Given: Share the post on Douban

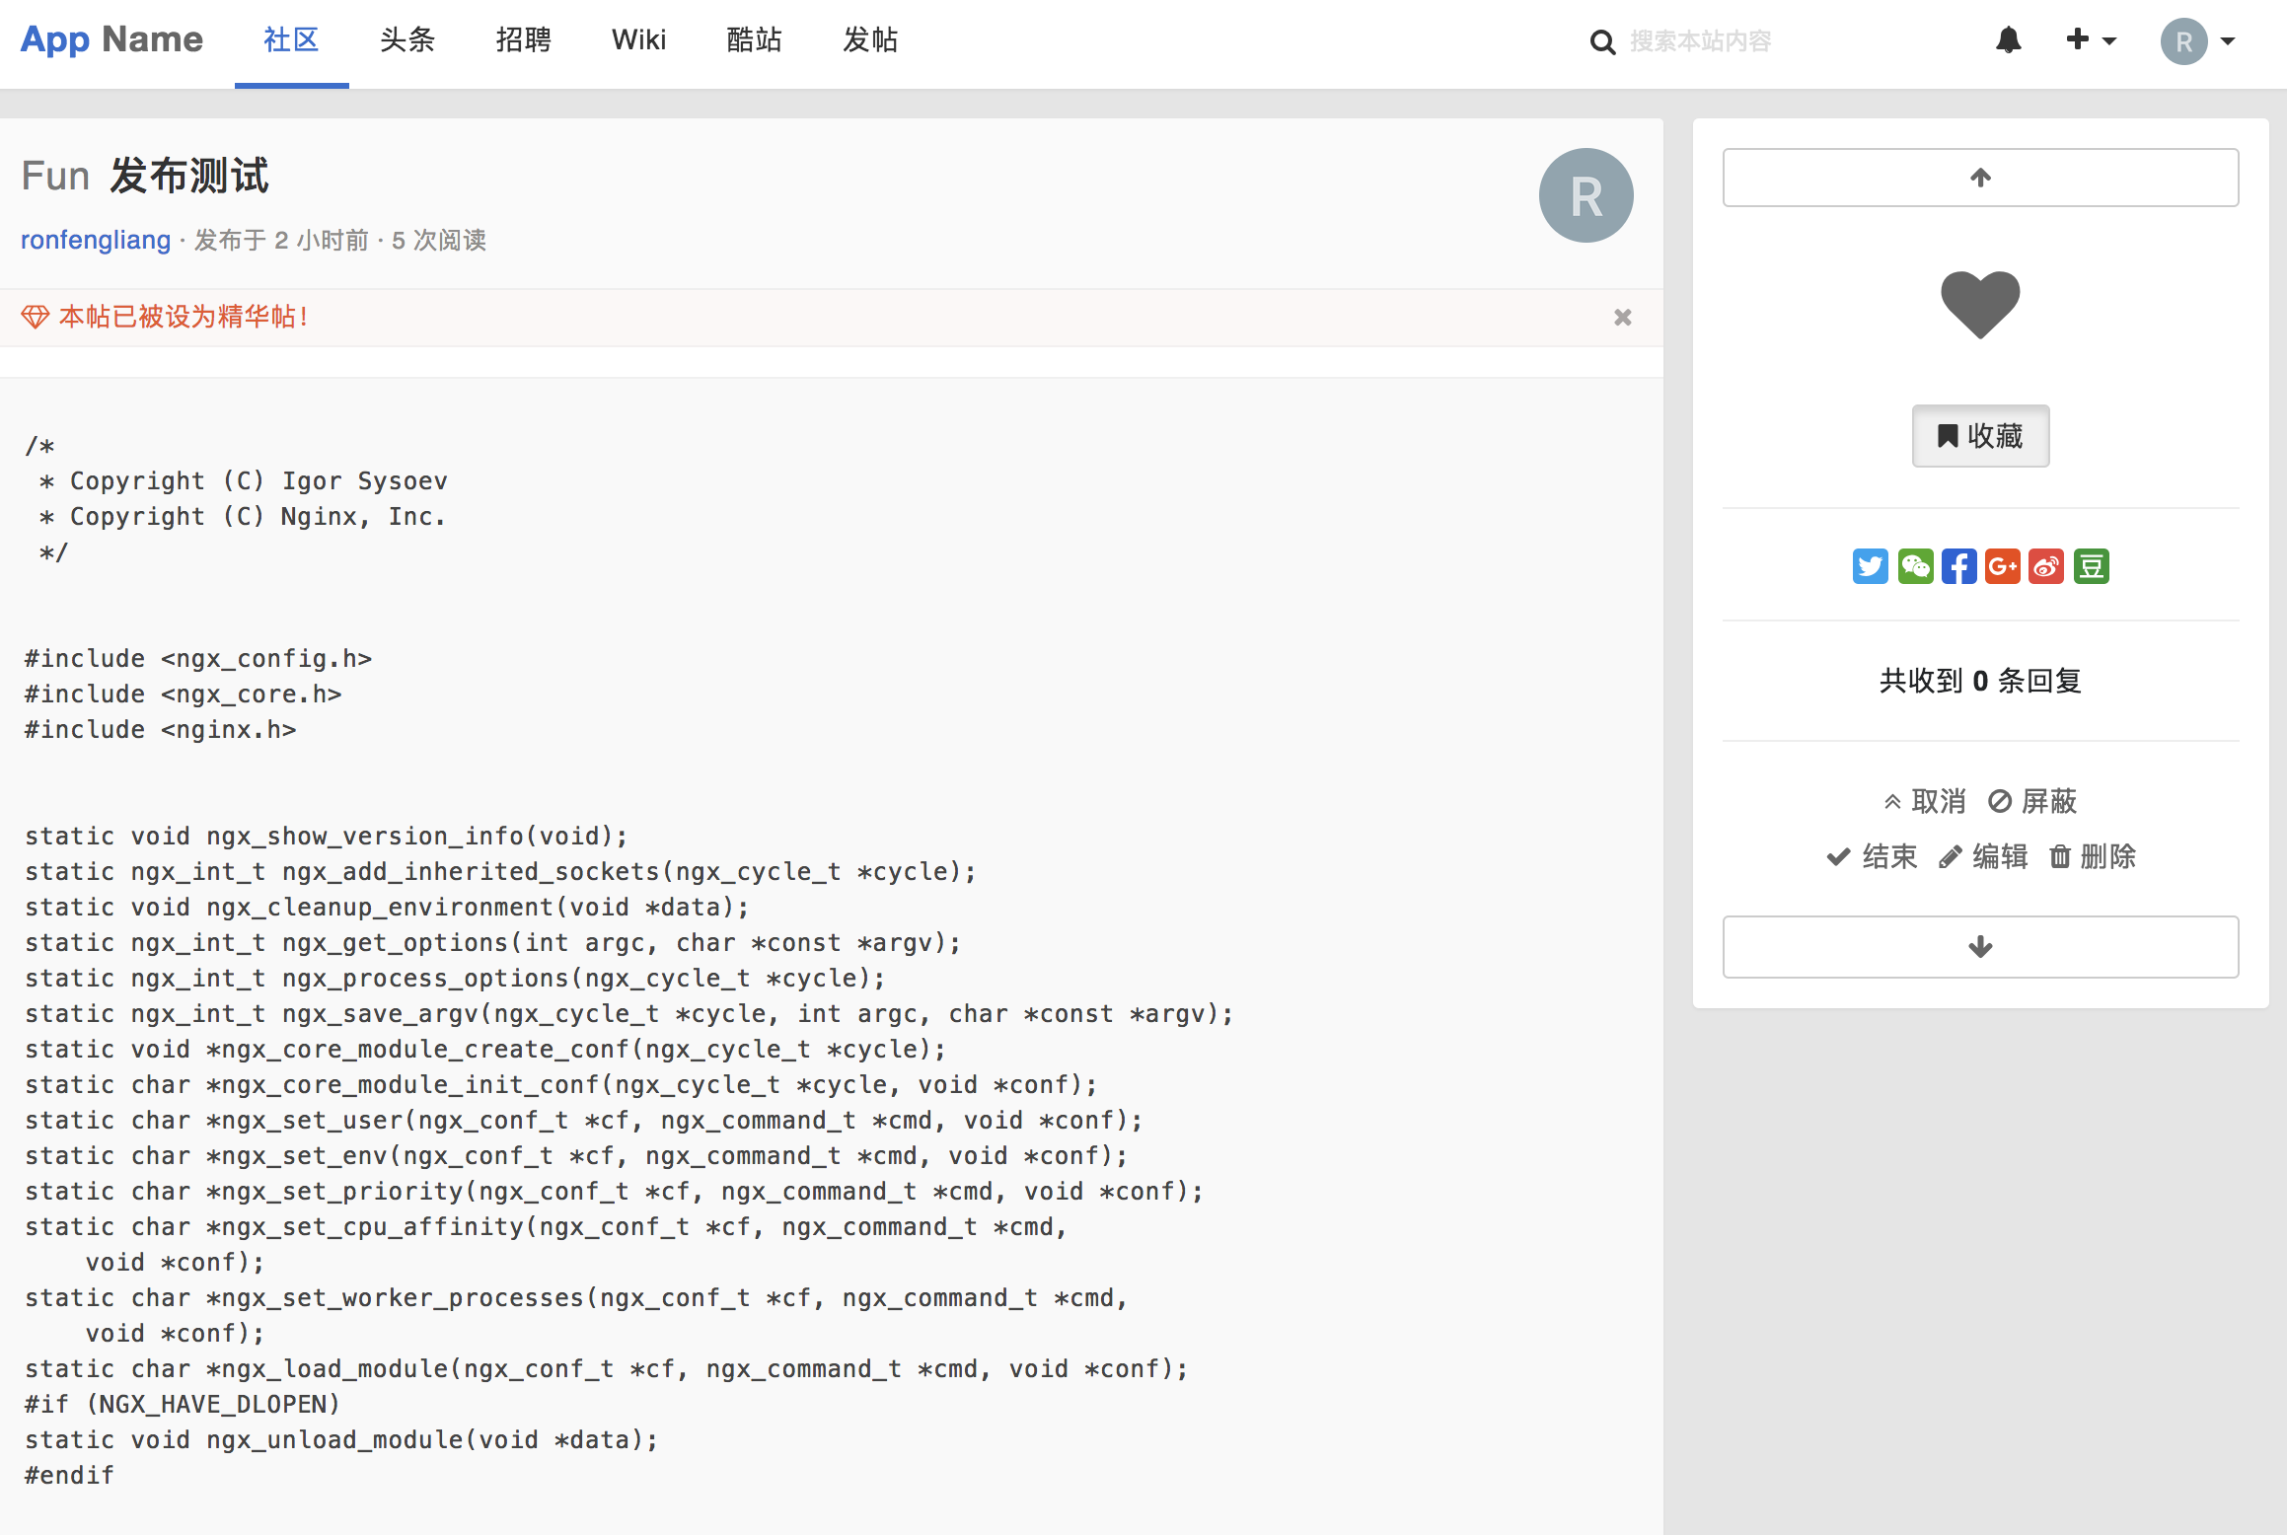Looking at the screenshot, I should (x=2091, y=566).
